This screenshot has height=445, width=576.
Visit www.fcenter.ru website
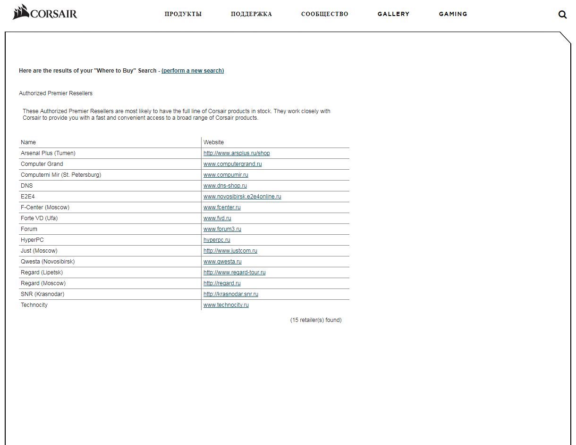[x=222, y=207]
